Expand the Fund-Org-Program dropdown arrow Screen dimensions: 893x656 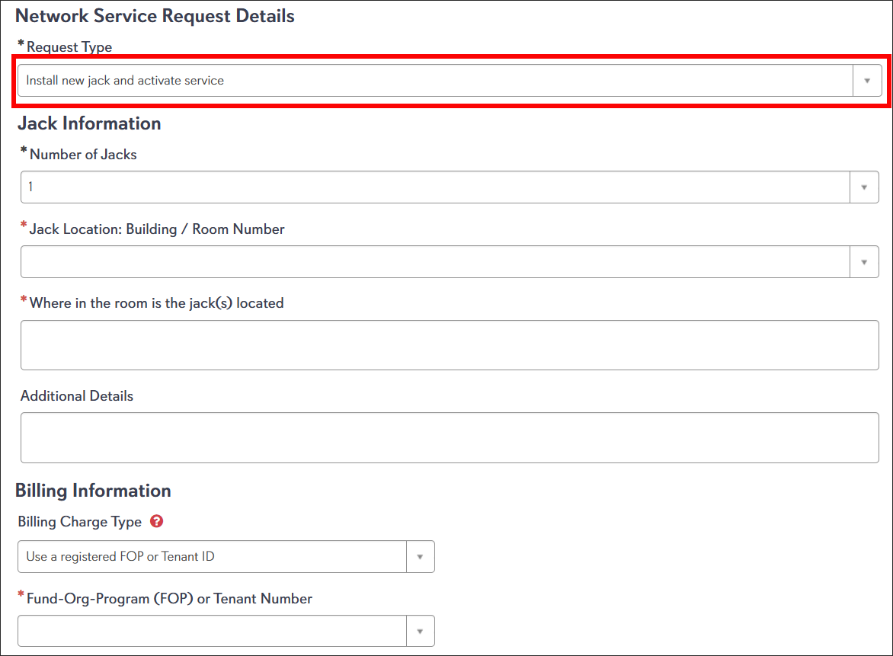[x=420, y=631]
